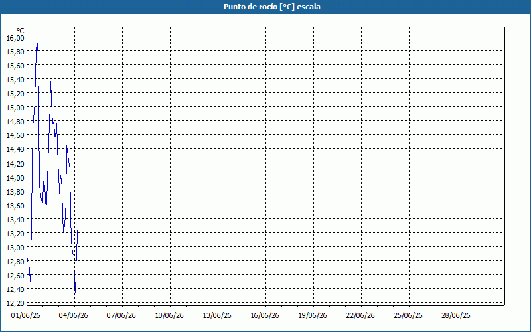Click the chart title 'Punto de rocío [°C] escala'

coord(272,7)
